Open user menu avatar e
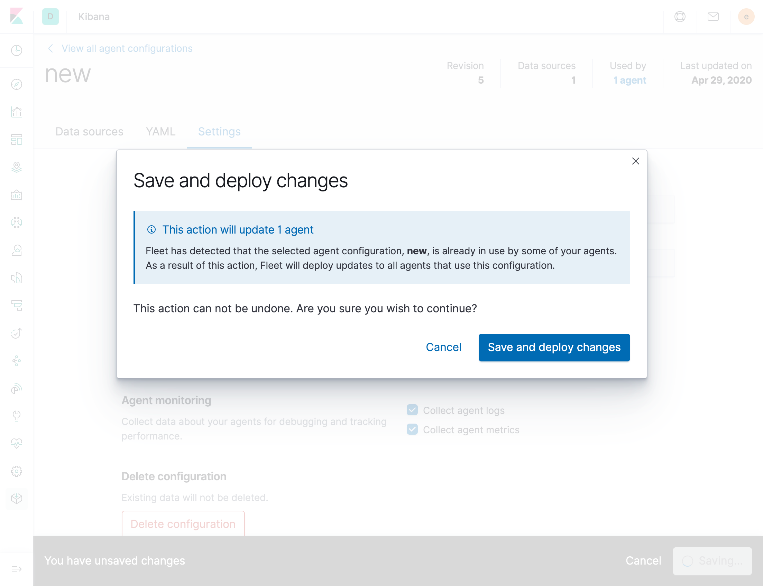Viewport: 763px width, 586px height. point(746,16)
